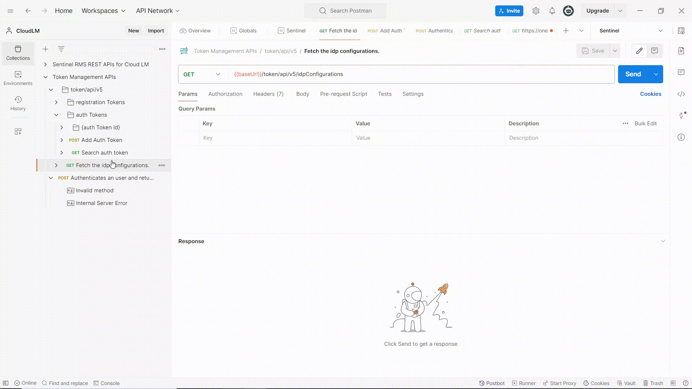Open query params column options ellipsis
This screenshot has height=389, width=692.
(x=625, y=124)
